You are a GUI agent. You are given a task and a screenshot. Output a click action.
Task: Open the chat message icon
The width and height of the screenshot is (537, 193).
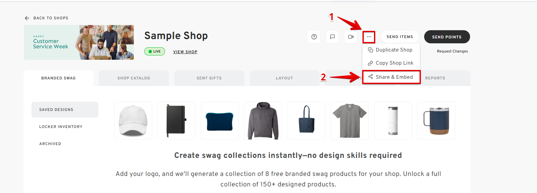pos(332,37)
